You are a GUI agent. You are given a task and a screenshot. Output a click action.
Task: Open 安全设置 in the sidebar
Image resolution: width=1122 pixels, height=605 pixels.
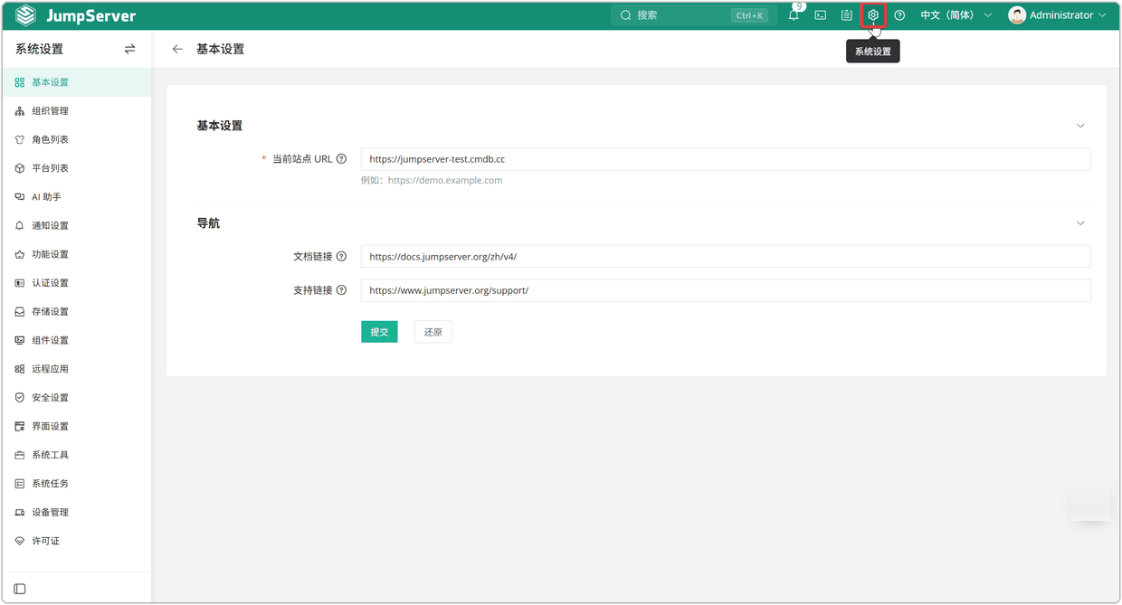coord(76,398)
